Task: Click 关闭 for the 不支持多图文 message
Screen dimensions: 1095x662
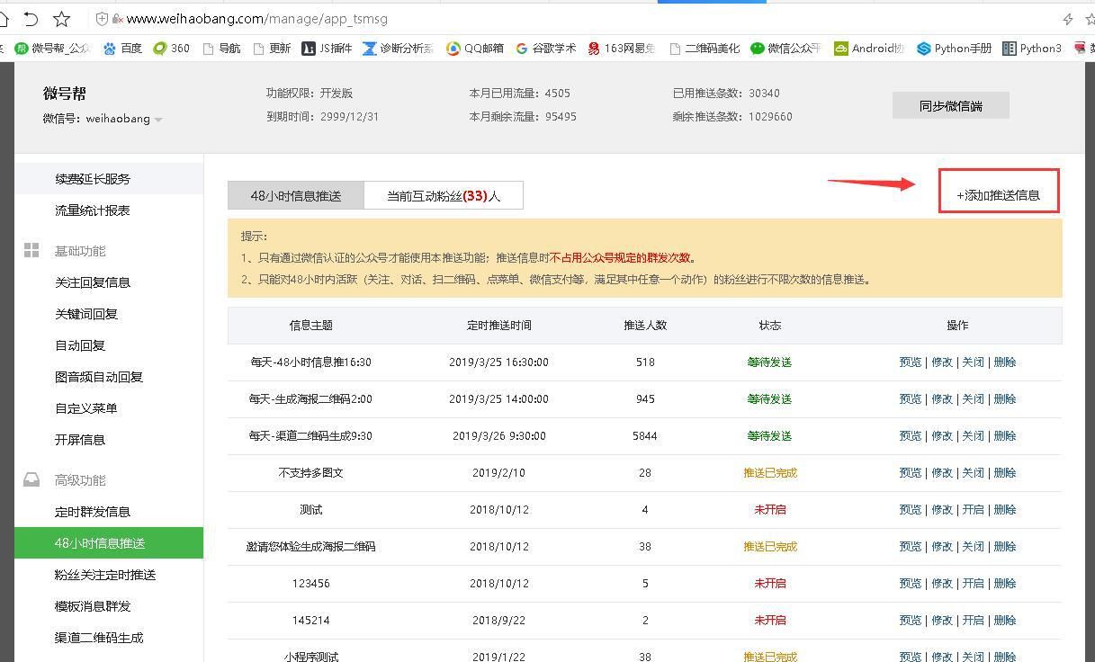Action: (x=973, y=472)
